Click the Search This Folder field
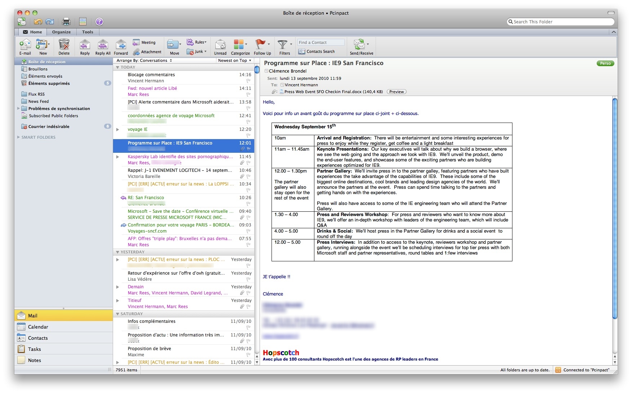 click(x=560, y=22)
